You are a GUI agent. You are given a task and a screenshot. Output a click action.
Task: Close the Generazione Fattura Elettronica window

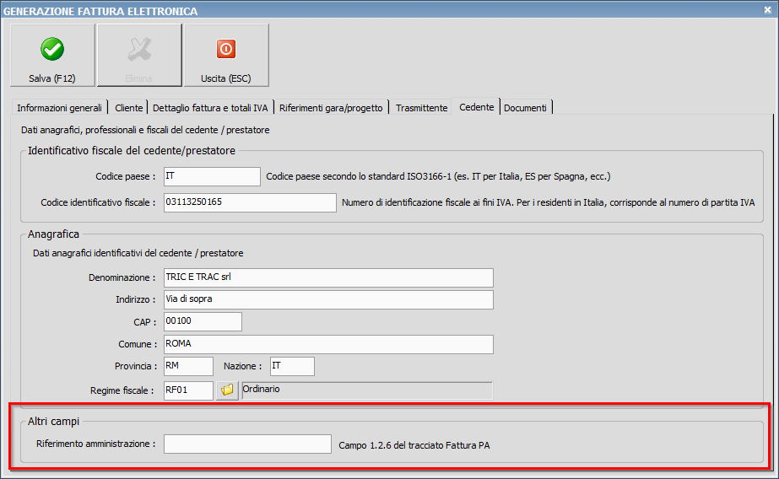tap(767, 9)
